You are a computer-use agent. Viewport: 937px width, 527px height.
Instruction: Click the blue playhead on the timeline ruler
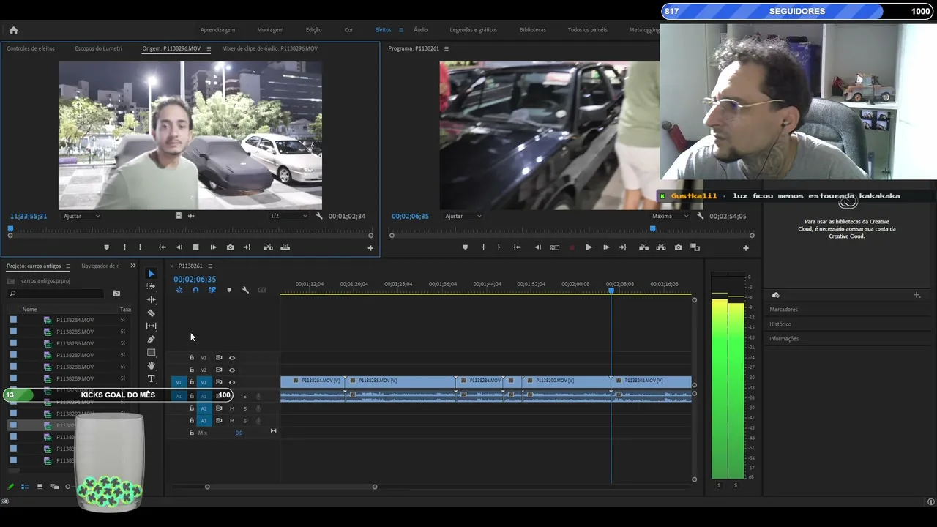[x=611, y=291]
